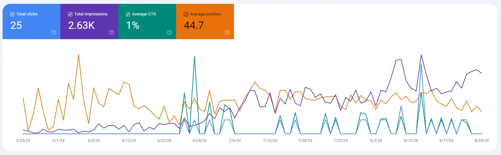The height and width of the screenshot is (155, 501).
Task: Click the highest orange position peak in early June
Action: click(78, 55)
